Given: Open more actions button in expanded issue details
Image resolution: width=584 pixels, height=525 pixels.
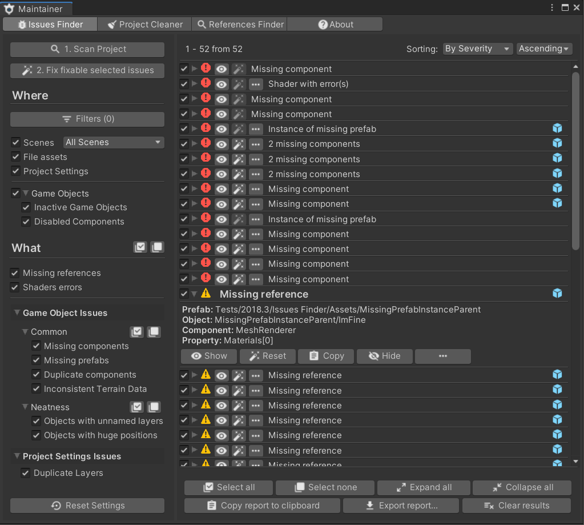Looking at the screenshot, I should tap(443, 356).
